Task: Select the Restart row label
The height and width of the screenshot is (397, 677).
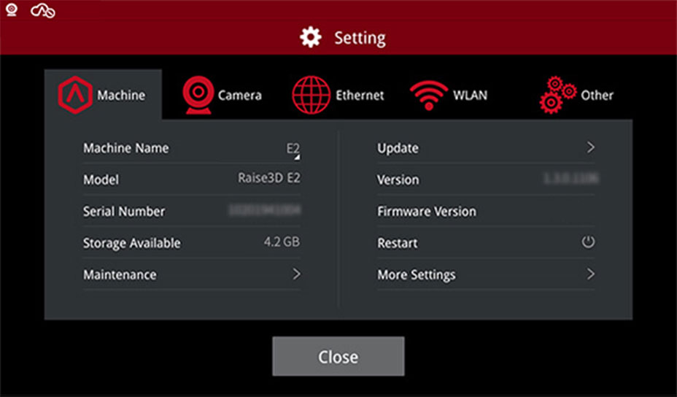Action: (397, 243)
